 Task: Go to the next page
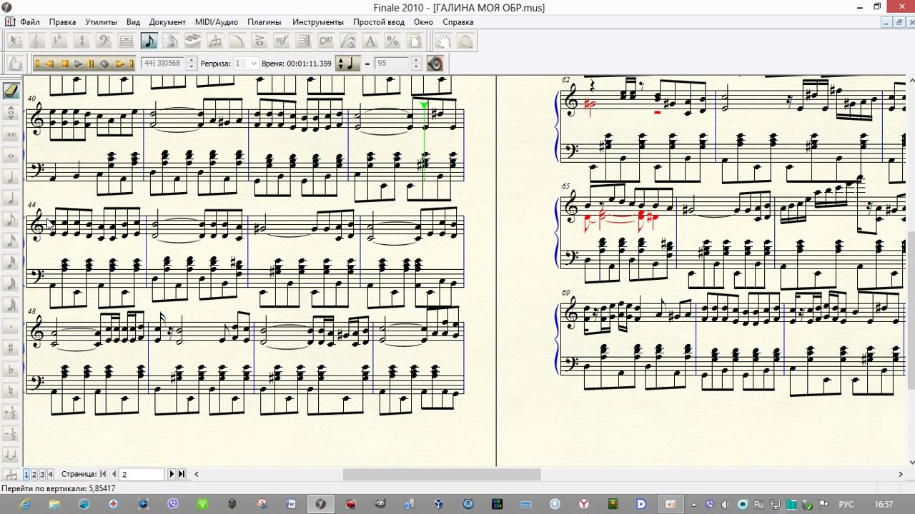coord(172,474)
